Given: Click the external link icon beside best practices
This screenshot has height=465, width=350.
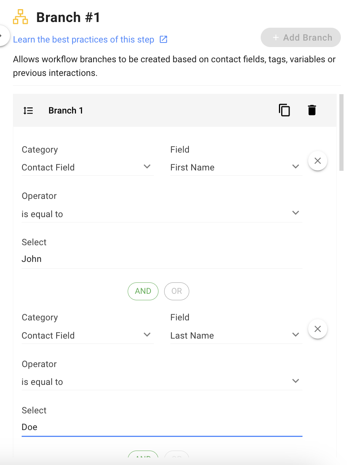Looking at the screenshot, I should click(x=163, y=39).
